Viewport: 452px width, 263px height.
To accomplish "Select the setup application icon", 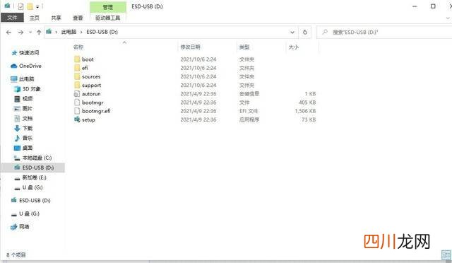I will click(77, 119).
